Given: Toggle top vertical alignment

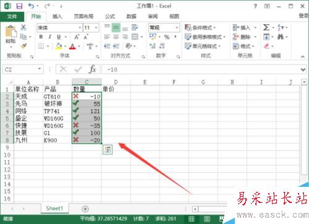Looking at the screenshot, I should [107, 26].
